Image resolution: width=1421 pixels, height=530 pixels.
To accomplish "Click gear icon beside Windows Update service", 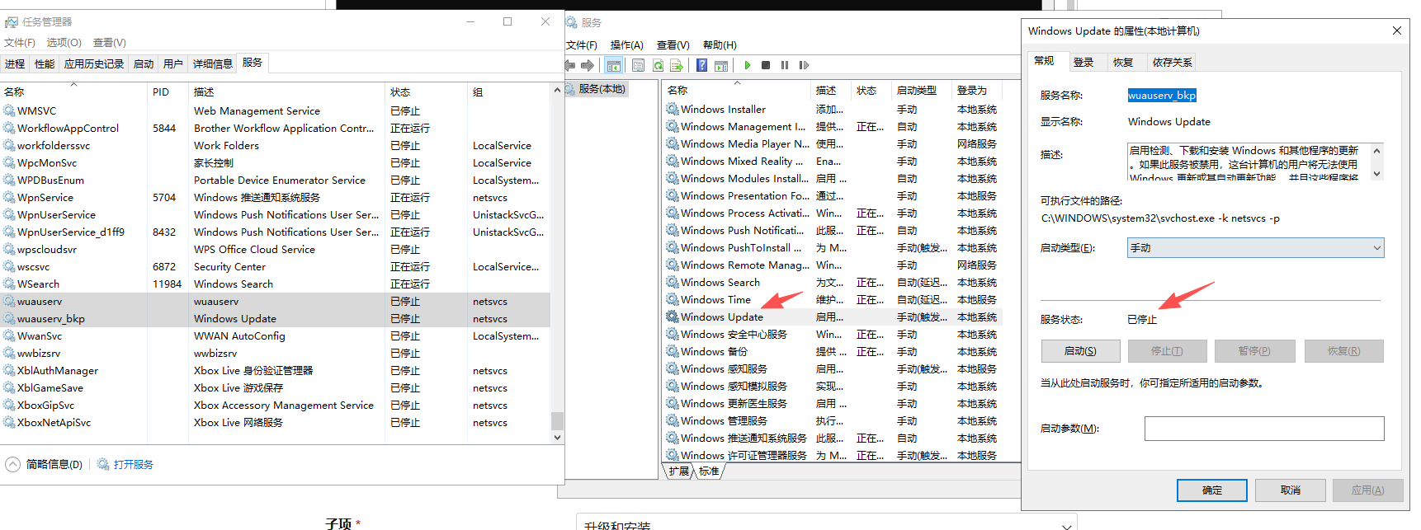I will coord(673,317).
